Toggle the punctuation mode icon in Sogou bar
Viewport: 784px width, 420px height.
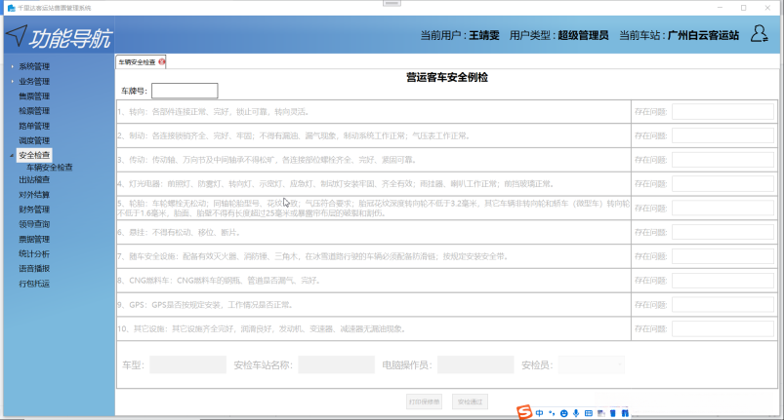tap(552, 413)
